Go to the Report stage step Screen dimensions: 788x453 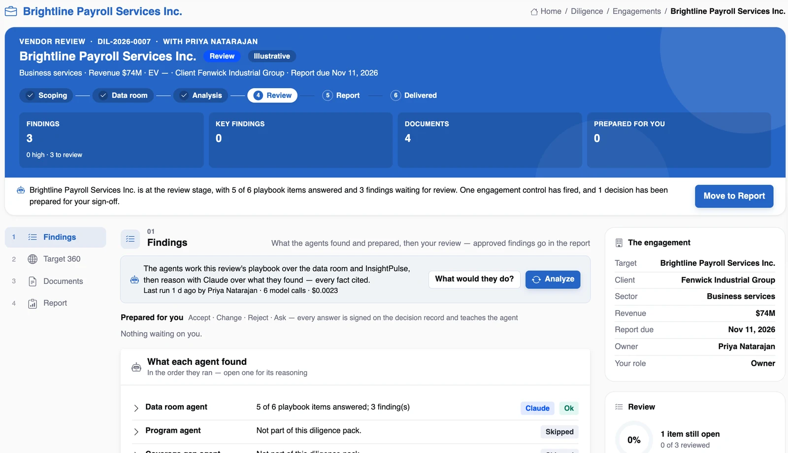[341, 96]
